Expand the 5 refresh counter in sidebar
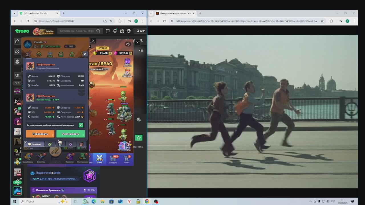Viewport: 365px width, 205px height. tap(17, 83)
